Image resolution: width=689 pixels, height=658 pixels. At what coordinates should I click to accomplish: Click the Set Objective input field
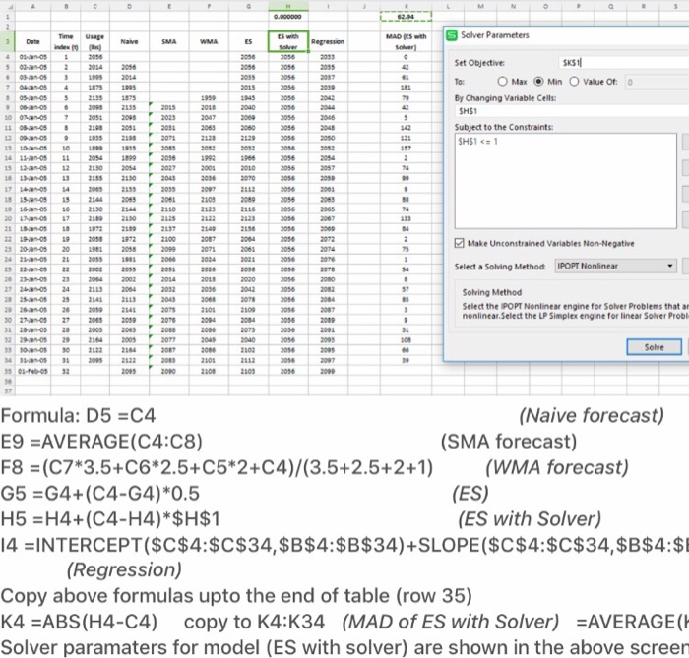tap(624, 63)
